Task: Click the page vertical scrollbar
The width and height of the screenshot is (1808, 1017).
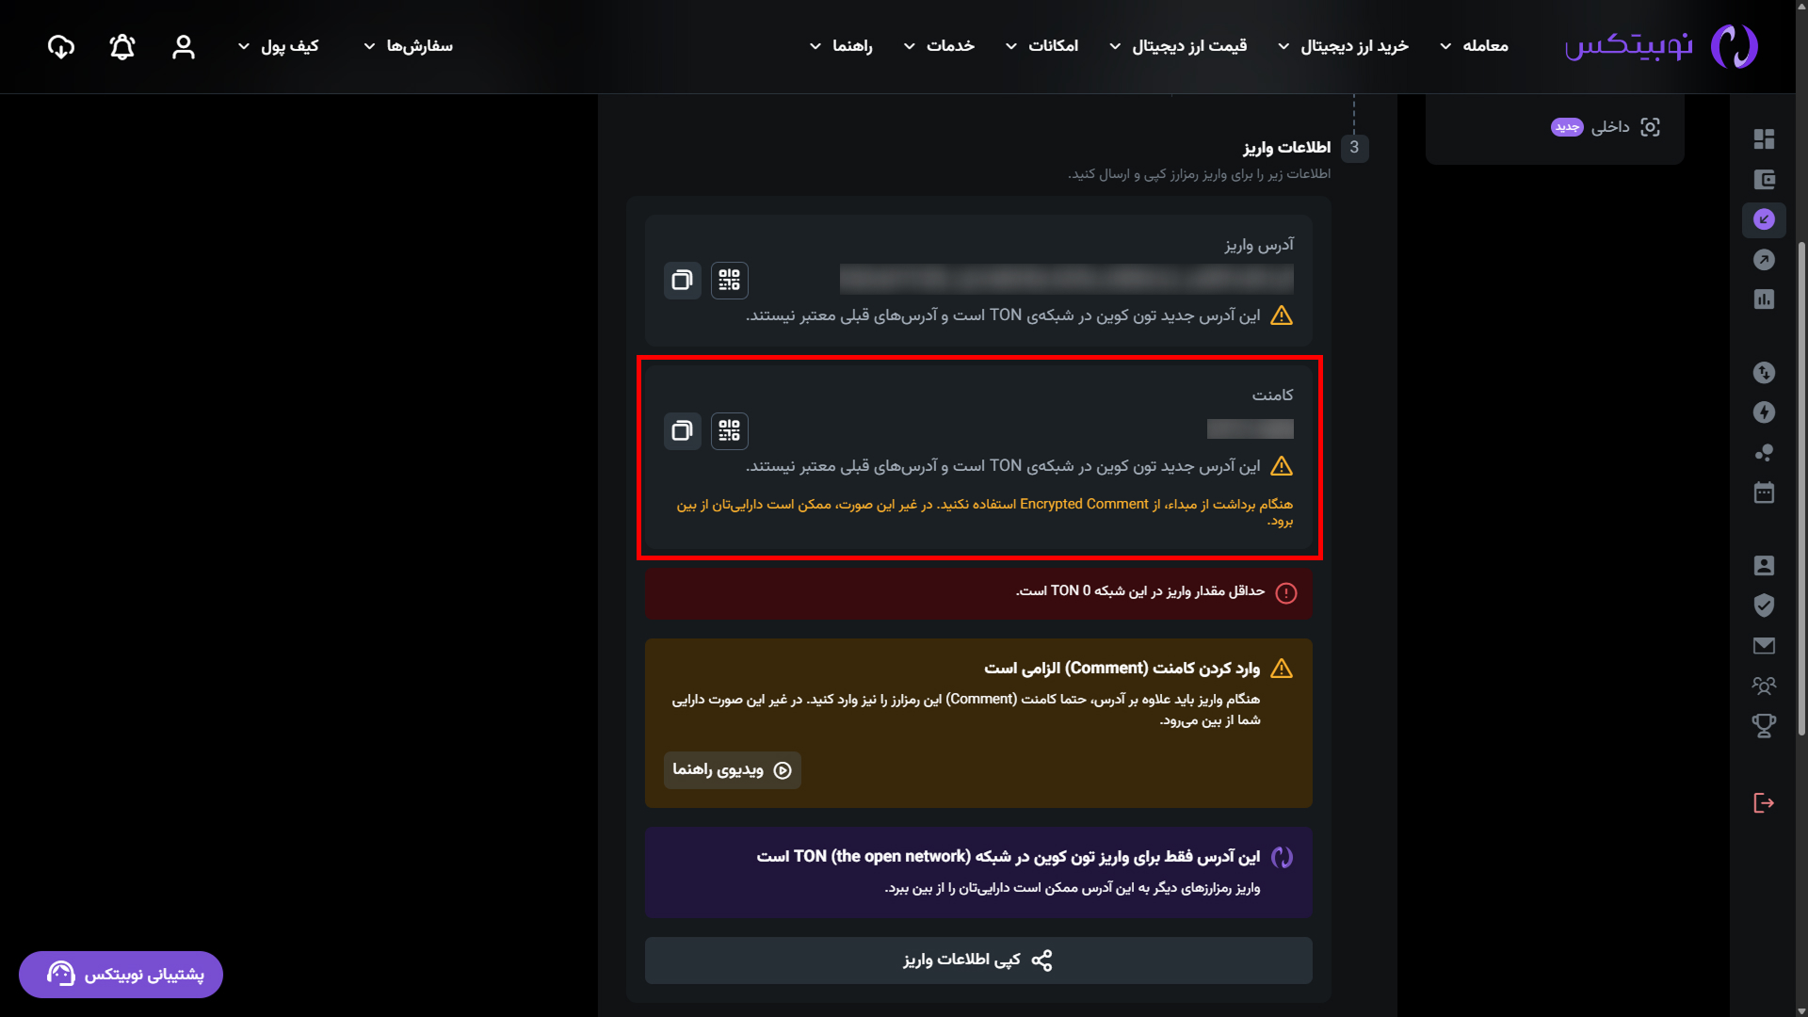Action: click(1801, 490)
